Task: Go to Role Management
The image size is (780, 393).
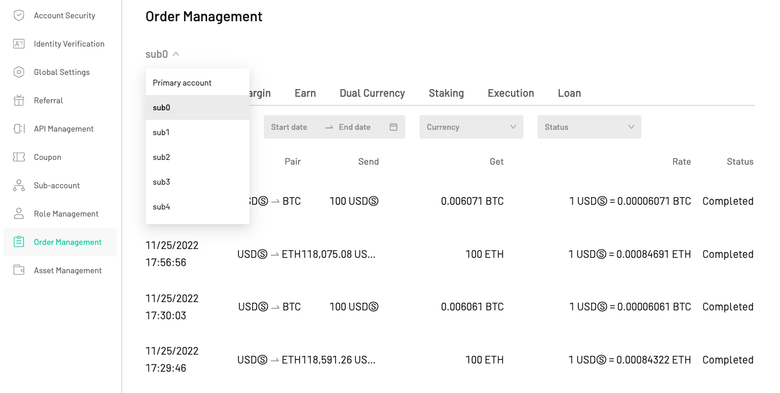Action: (60, 214)
